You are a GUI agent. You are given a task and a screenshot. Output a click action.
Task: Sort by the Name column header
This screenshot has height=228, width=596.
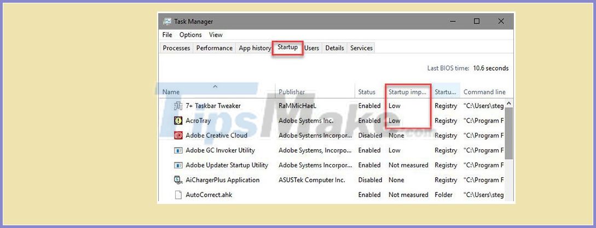coord(217,91)
